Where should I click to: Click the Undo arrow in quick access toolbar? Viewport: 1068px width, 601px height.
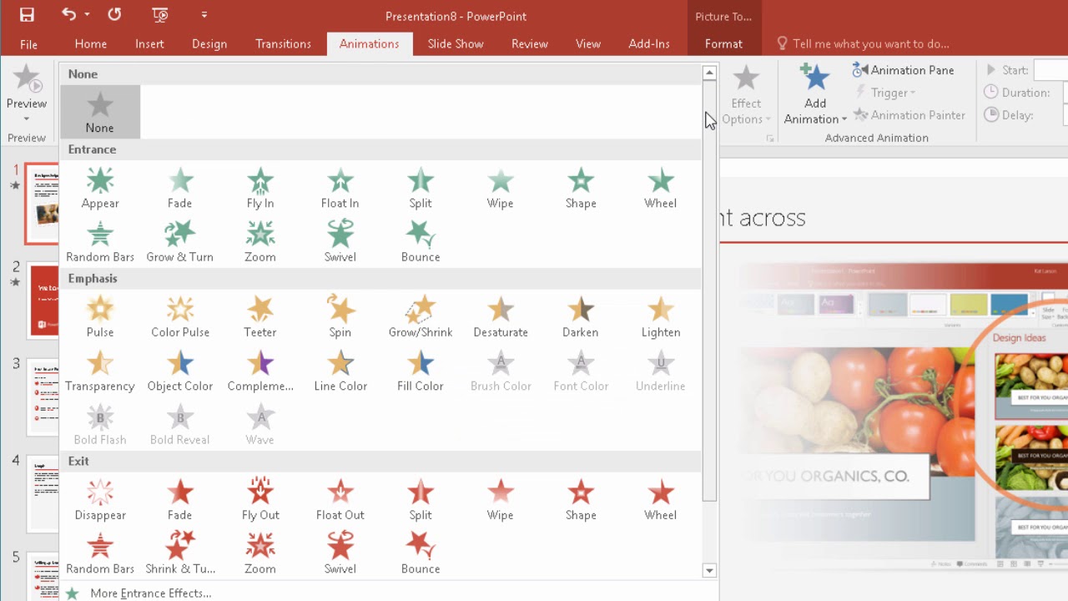click(x=68, y=15)
